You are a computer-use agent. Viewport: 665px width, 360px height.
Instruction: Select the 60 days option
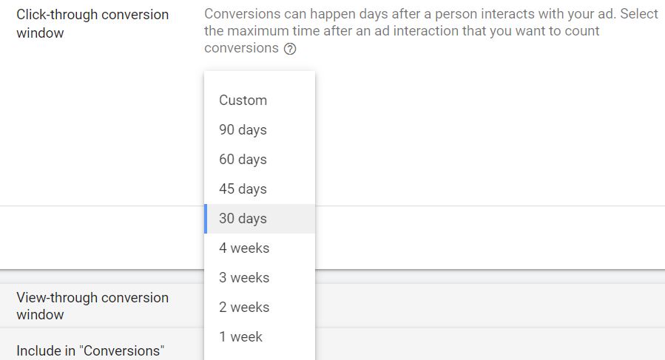point(243,160)
